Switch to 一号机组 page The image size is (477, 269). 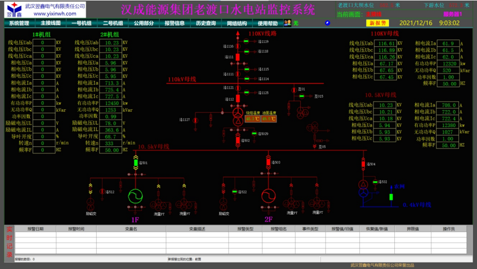pyautogui.click(x=82, y=23)
